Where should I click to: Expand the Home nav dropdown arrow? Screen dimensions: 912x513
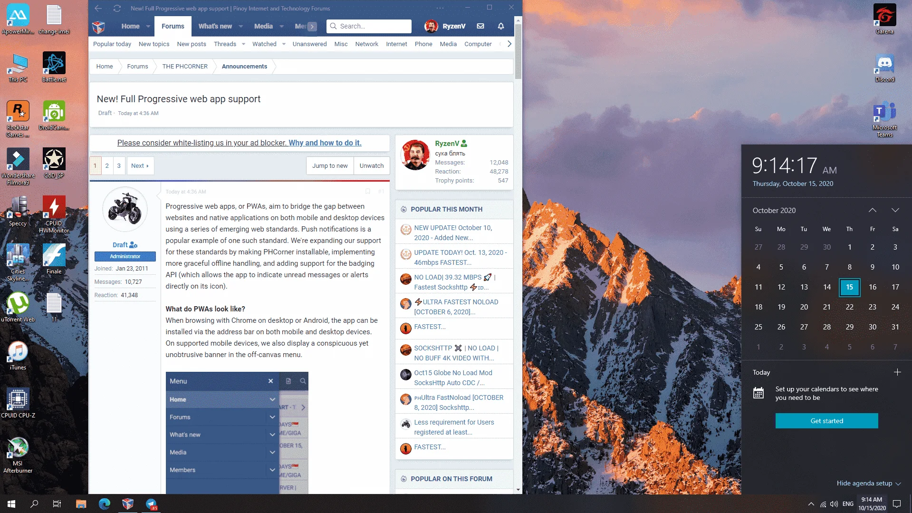pos(148,27)
